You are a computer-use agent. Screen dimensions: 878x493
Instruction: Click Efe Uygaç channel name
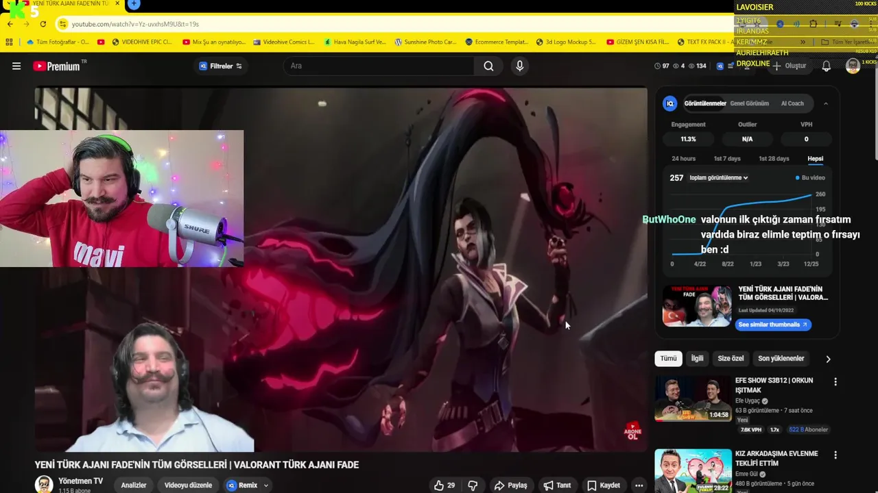pos(748,401)
